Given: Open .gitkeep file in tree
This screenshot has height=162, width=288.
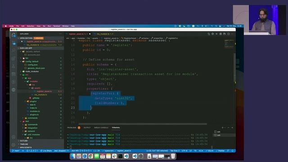Looking at the screenshot, I should pyautogui.click(x=36, y=98).
